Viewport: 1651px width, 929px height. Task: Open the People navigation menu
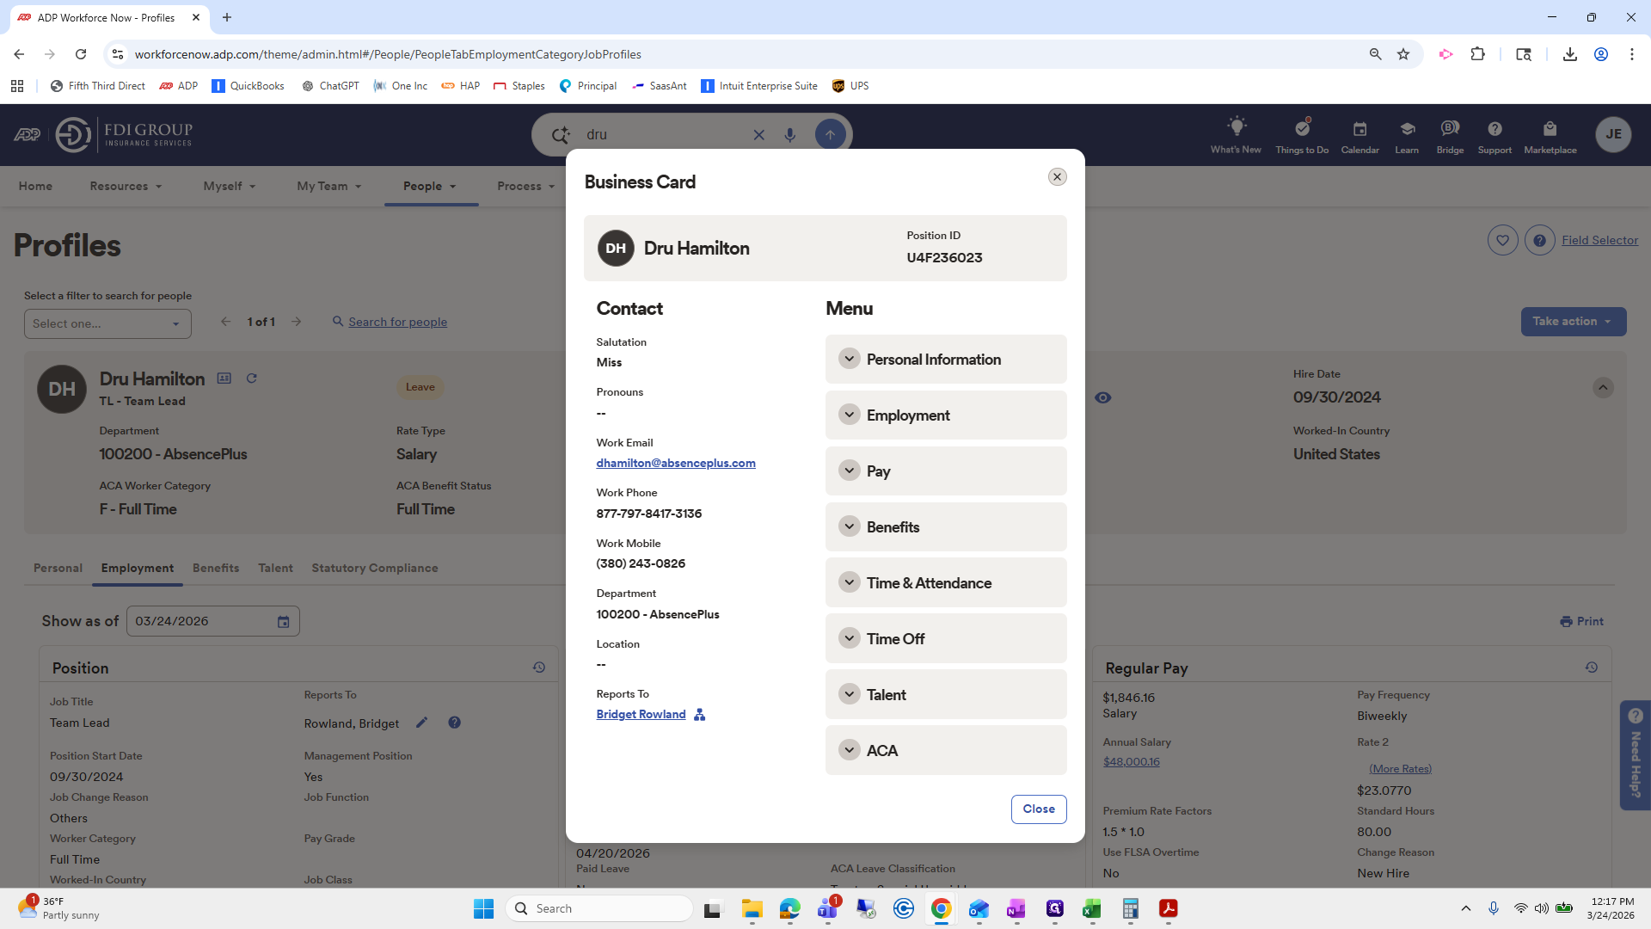tap(430, 187)
